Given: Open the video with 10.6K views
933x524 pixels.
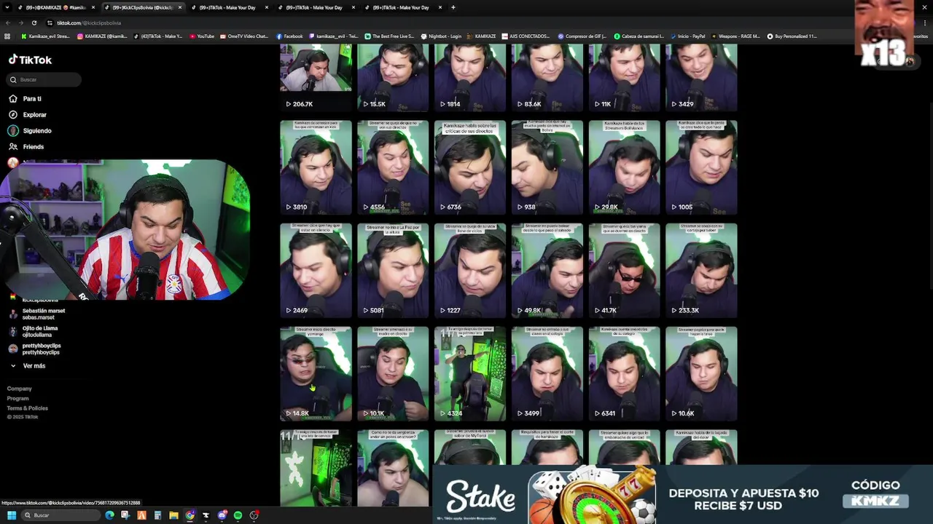Looking at the screenshot, I should point(701,374).
